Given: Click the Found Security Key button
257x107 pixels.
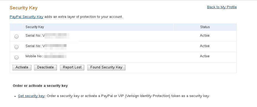Looking at the screenshot, I should (x=106, y=67).
